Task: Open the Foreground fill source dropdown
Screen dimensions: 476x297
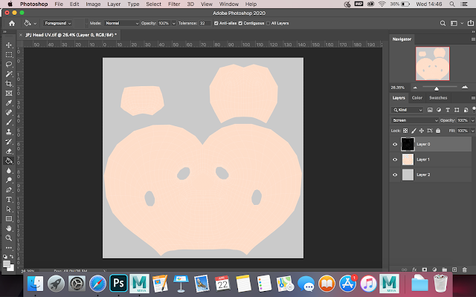Action: (58, 23)
